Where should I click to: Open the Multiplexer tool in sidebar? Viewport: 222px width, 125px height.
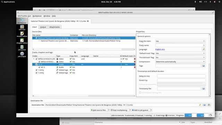click(22, 21)
